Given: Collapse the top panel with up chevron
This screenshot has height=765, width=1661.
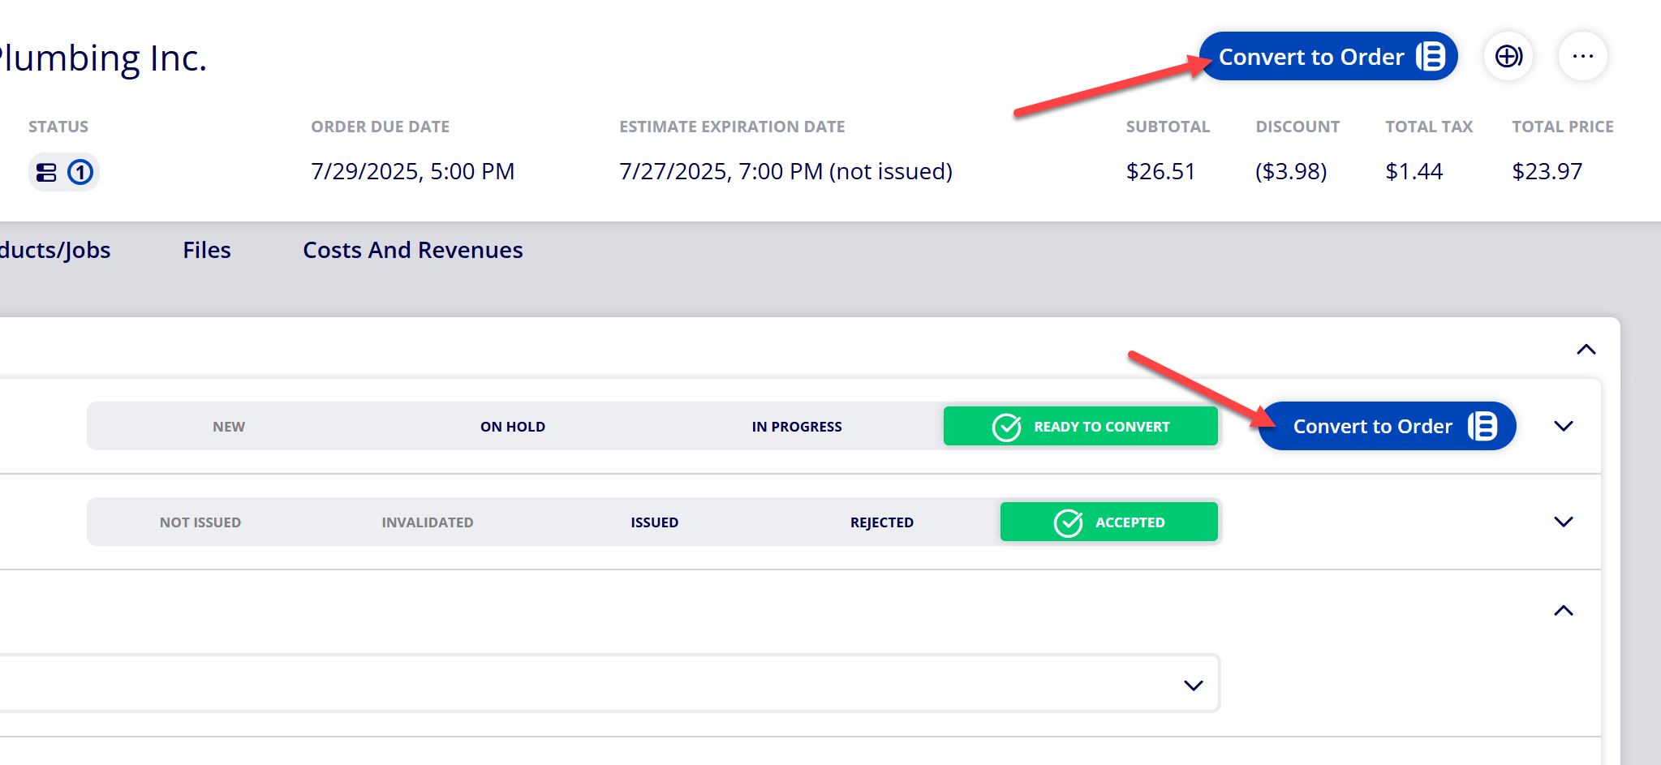Looking at the screenshot, I should [x=1586, y=350].
